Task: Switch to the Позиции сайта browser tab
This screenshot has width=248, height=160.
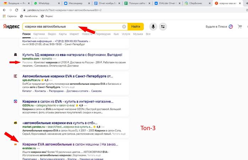Action: point(137,3)
